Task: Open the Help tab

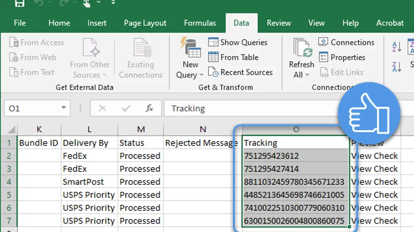Action: [351, 23]
